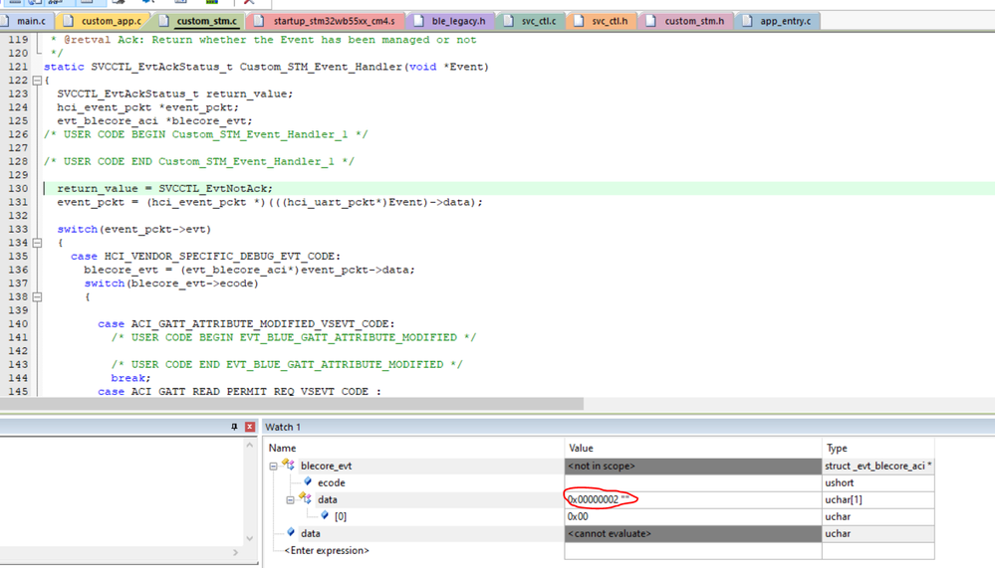
Task: Switch to the main.c editor tab
Action: point(25,21)
